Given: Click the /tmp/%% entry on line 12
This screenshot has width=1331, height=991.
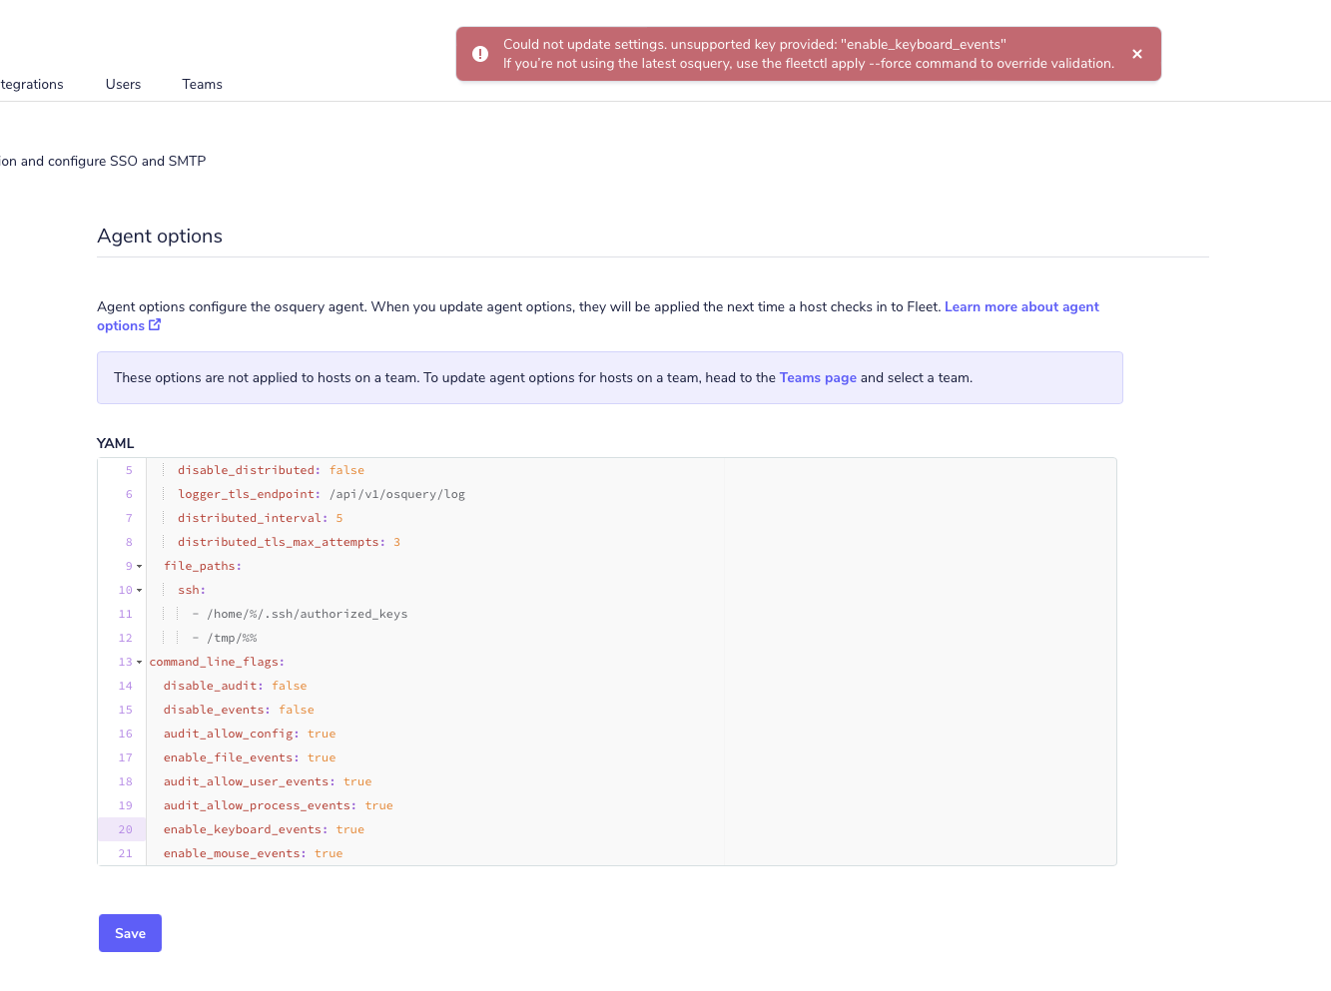Looking at the screenshot, I should click(232, 638).
